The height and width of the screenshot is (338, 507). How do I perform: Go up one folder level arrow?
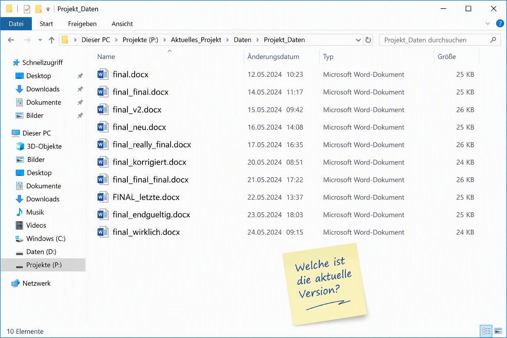51,40
